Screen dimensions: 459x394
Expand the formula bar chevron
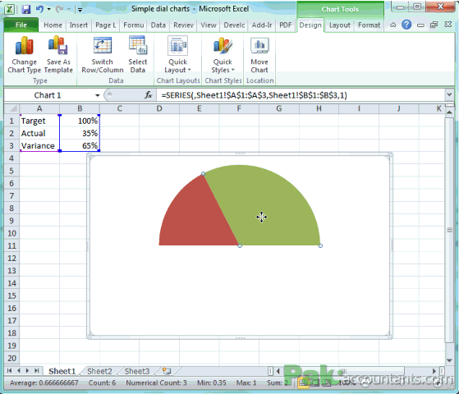pyautogui.click(x=449, y=95)
